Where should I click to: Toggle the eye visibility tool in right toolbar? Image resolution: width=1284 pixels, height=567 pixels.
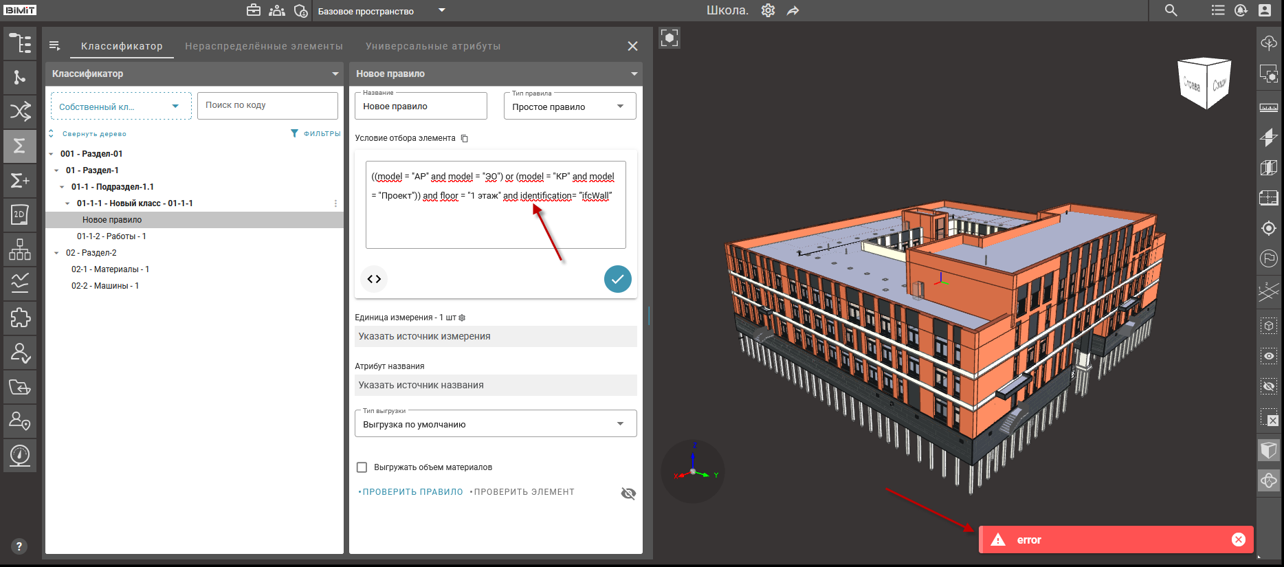pos(1269,356)
